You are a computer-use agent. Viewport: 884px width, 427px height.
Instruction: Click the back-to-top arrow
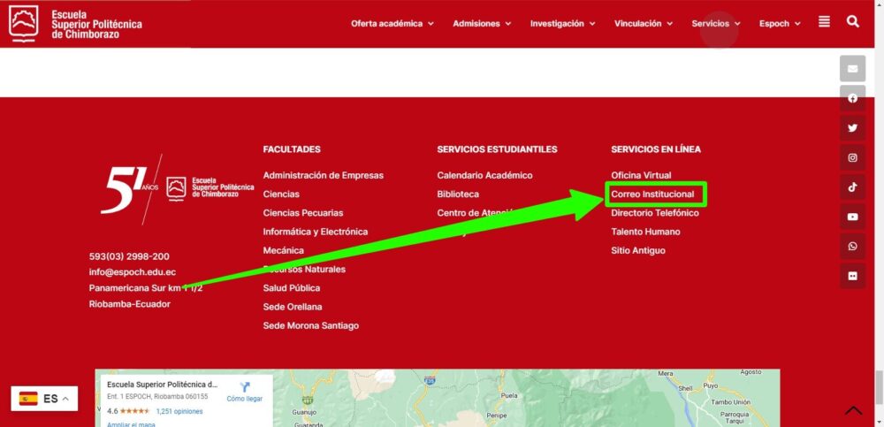click(x=853, y=410)
